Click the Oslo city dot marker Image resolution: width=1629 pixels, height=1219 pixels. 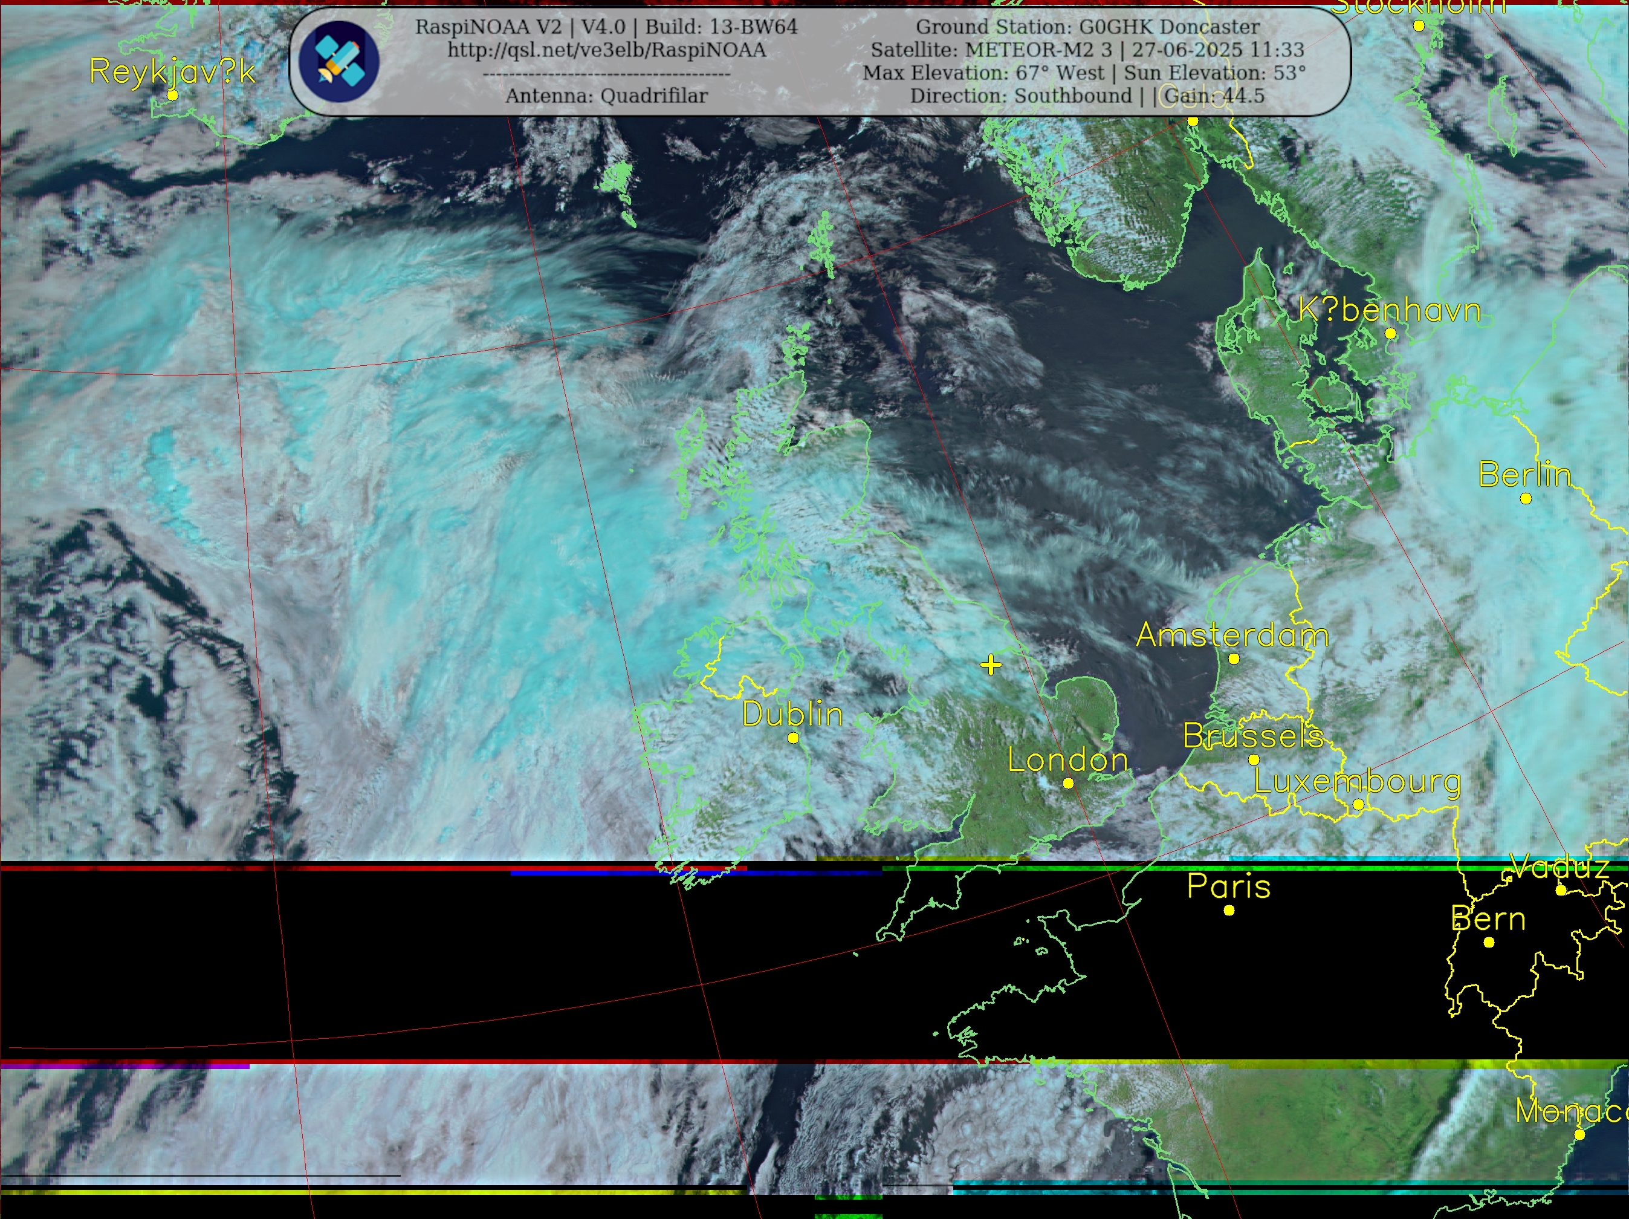click(x=1193, y=121)
